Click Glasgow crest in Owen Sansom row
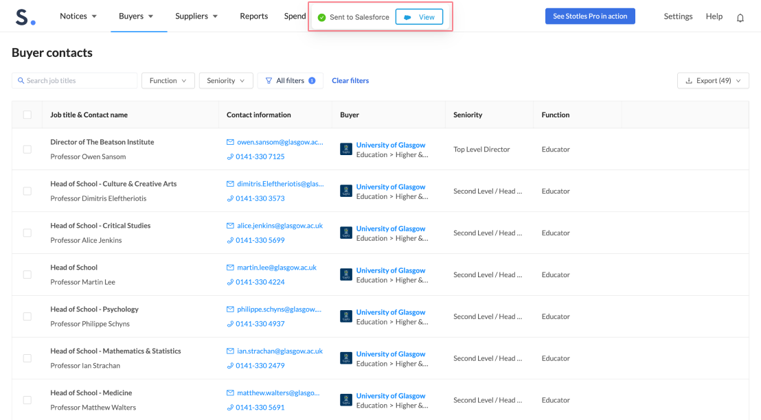The height and width of the screenshot is (420, 761). (x=346, y=150)
